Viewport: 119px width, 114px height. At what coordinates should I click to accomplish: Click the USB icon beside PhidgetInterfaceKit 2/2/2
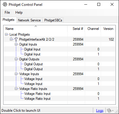pos(16,39)
